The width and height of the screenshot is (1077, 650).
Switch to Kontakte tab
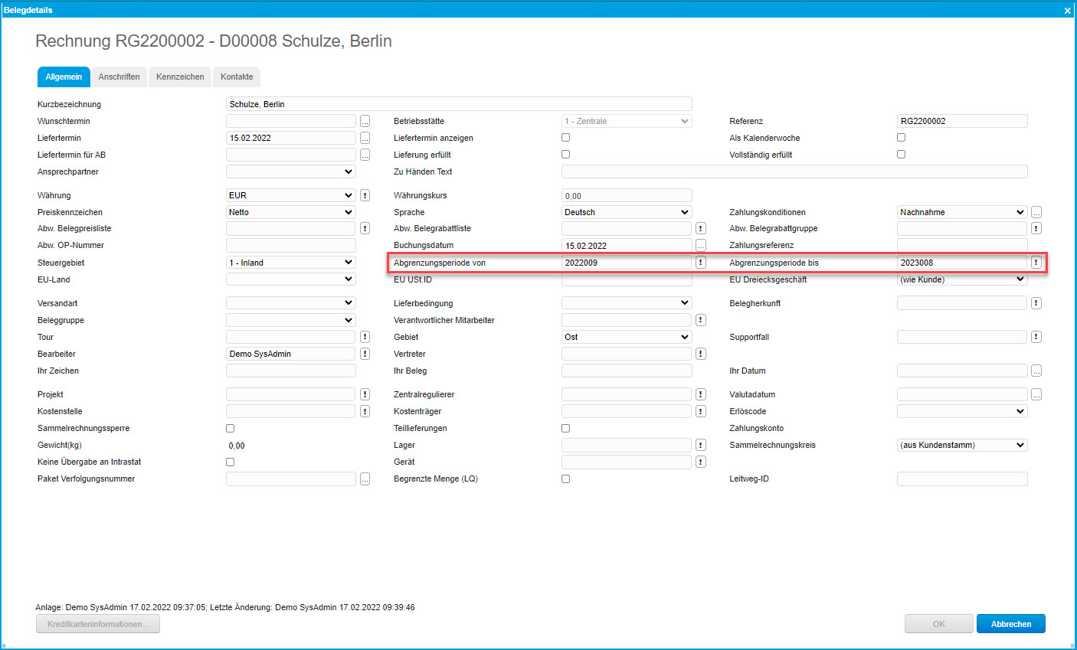pos(237,77)
